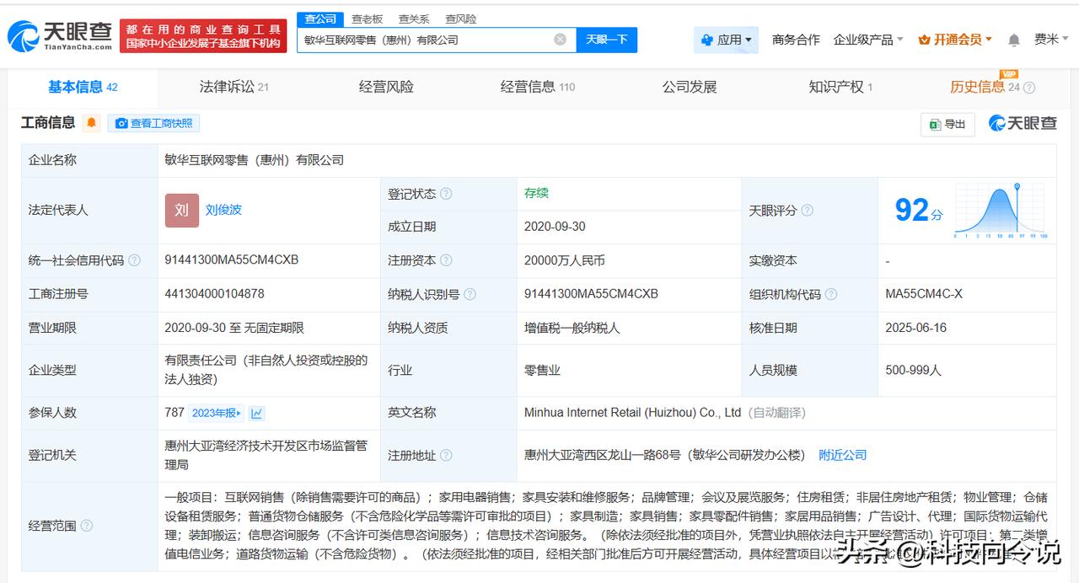Click establishment date 2020-09-30

(555, 227)
